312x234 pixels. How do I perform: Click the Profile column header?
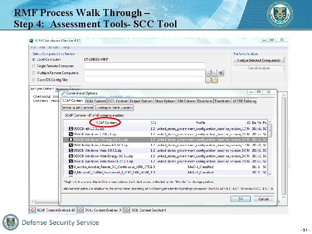[x=200, y=123]
